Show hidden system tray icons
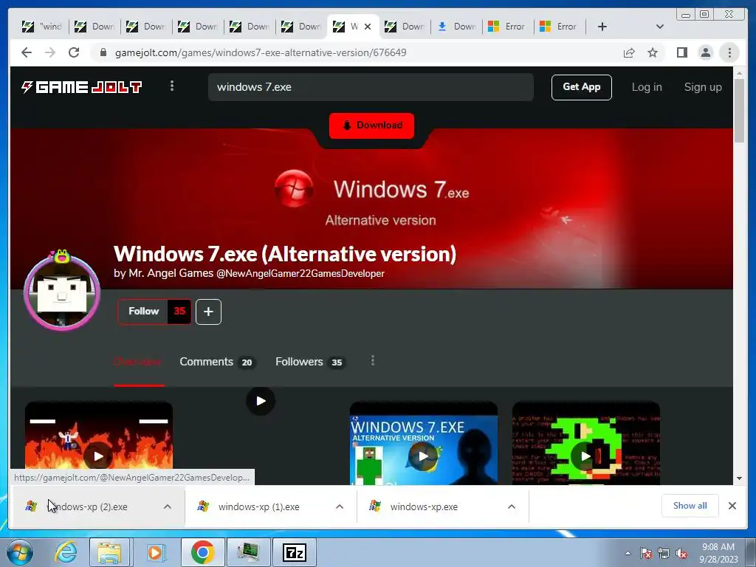 click(x=628, y=553)
